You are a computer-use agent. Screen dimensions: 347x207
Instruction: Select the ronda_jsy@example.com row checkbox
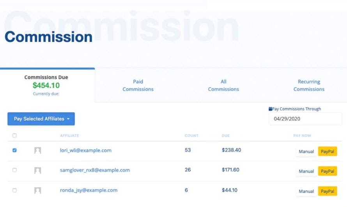14,191
